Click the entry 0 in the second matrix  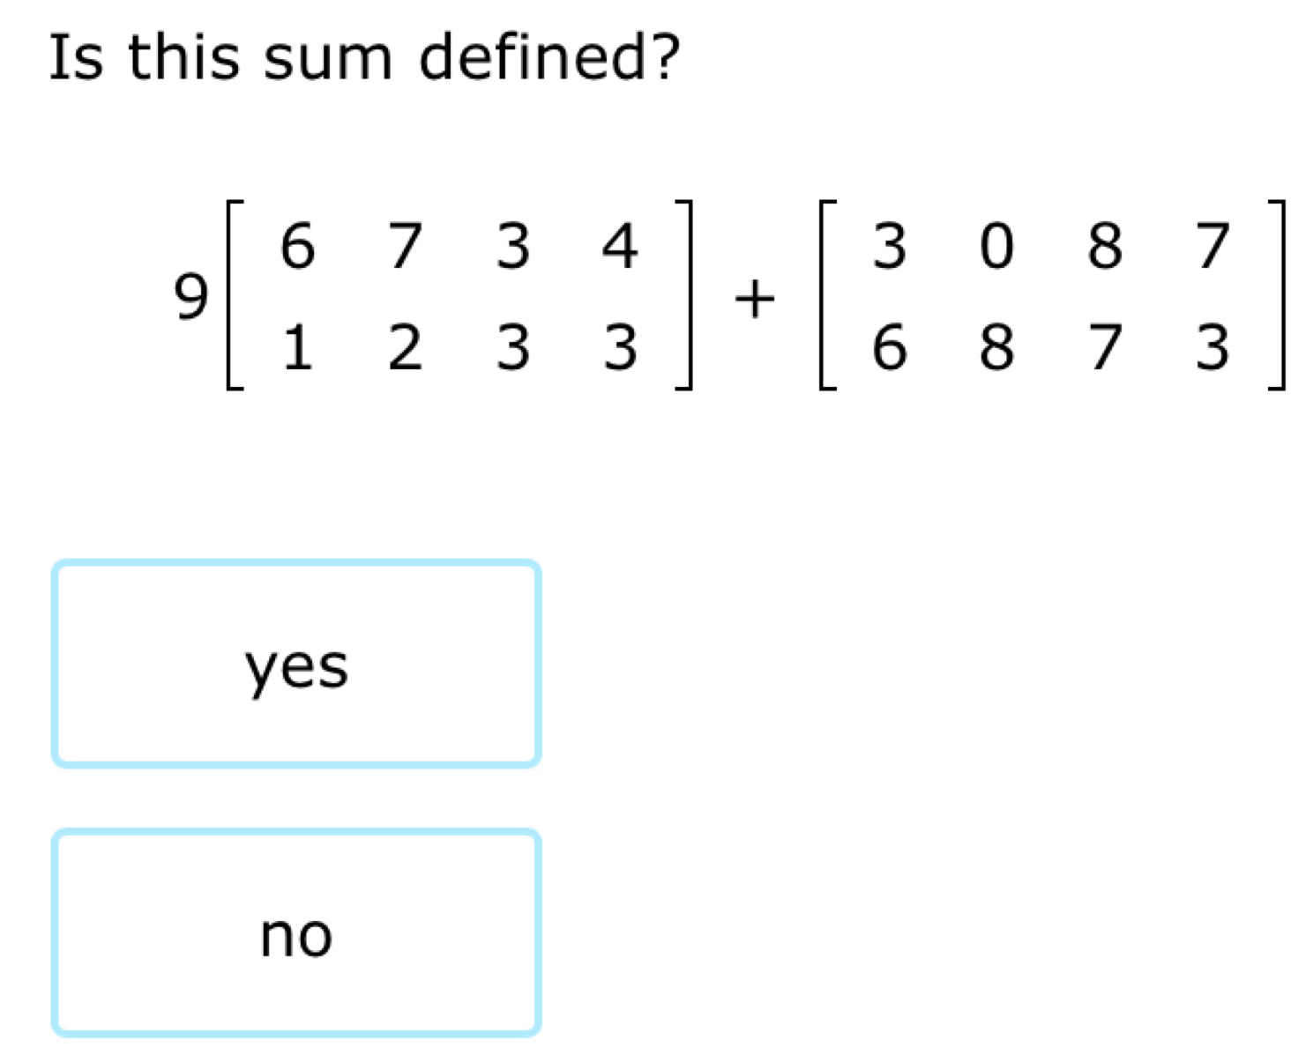tap(996, 246)
